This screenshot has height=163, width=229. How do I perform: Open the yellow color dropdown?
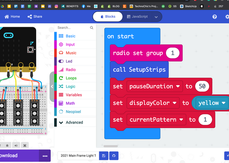tap(212, 103)
